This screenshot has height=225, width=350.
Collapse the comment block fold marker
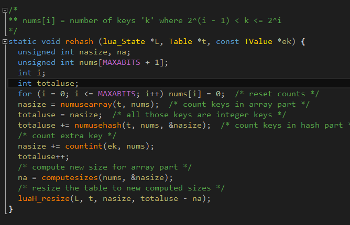point(5,9)
